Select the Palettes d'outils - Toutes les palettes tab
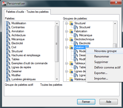Viewport: 123px width, 108px height. pos(27,12)
